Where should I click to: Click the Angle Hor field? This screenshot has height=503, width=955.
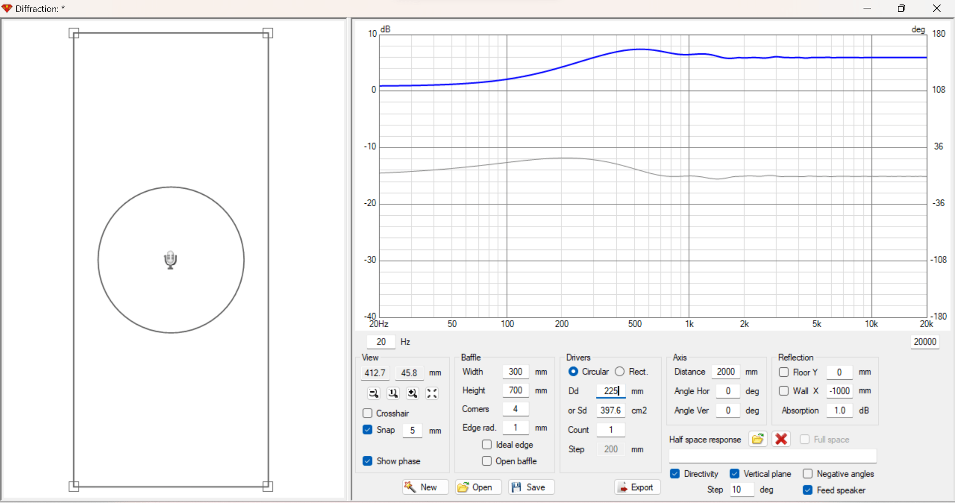[728, 391]
